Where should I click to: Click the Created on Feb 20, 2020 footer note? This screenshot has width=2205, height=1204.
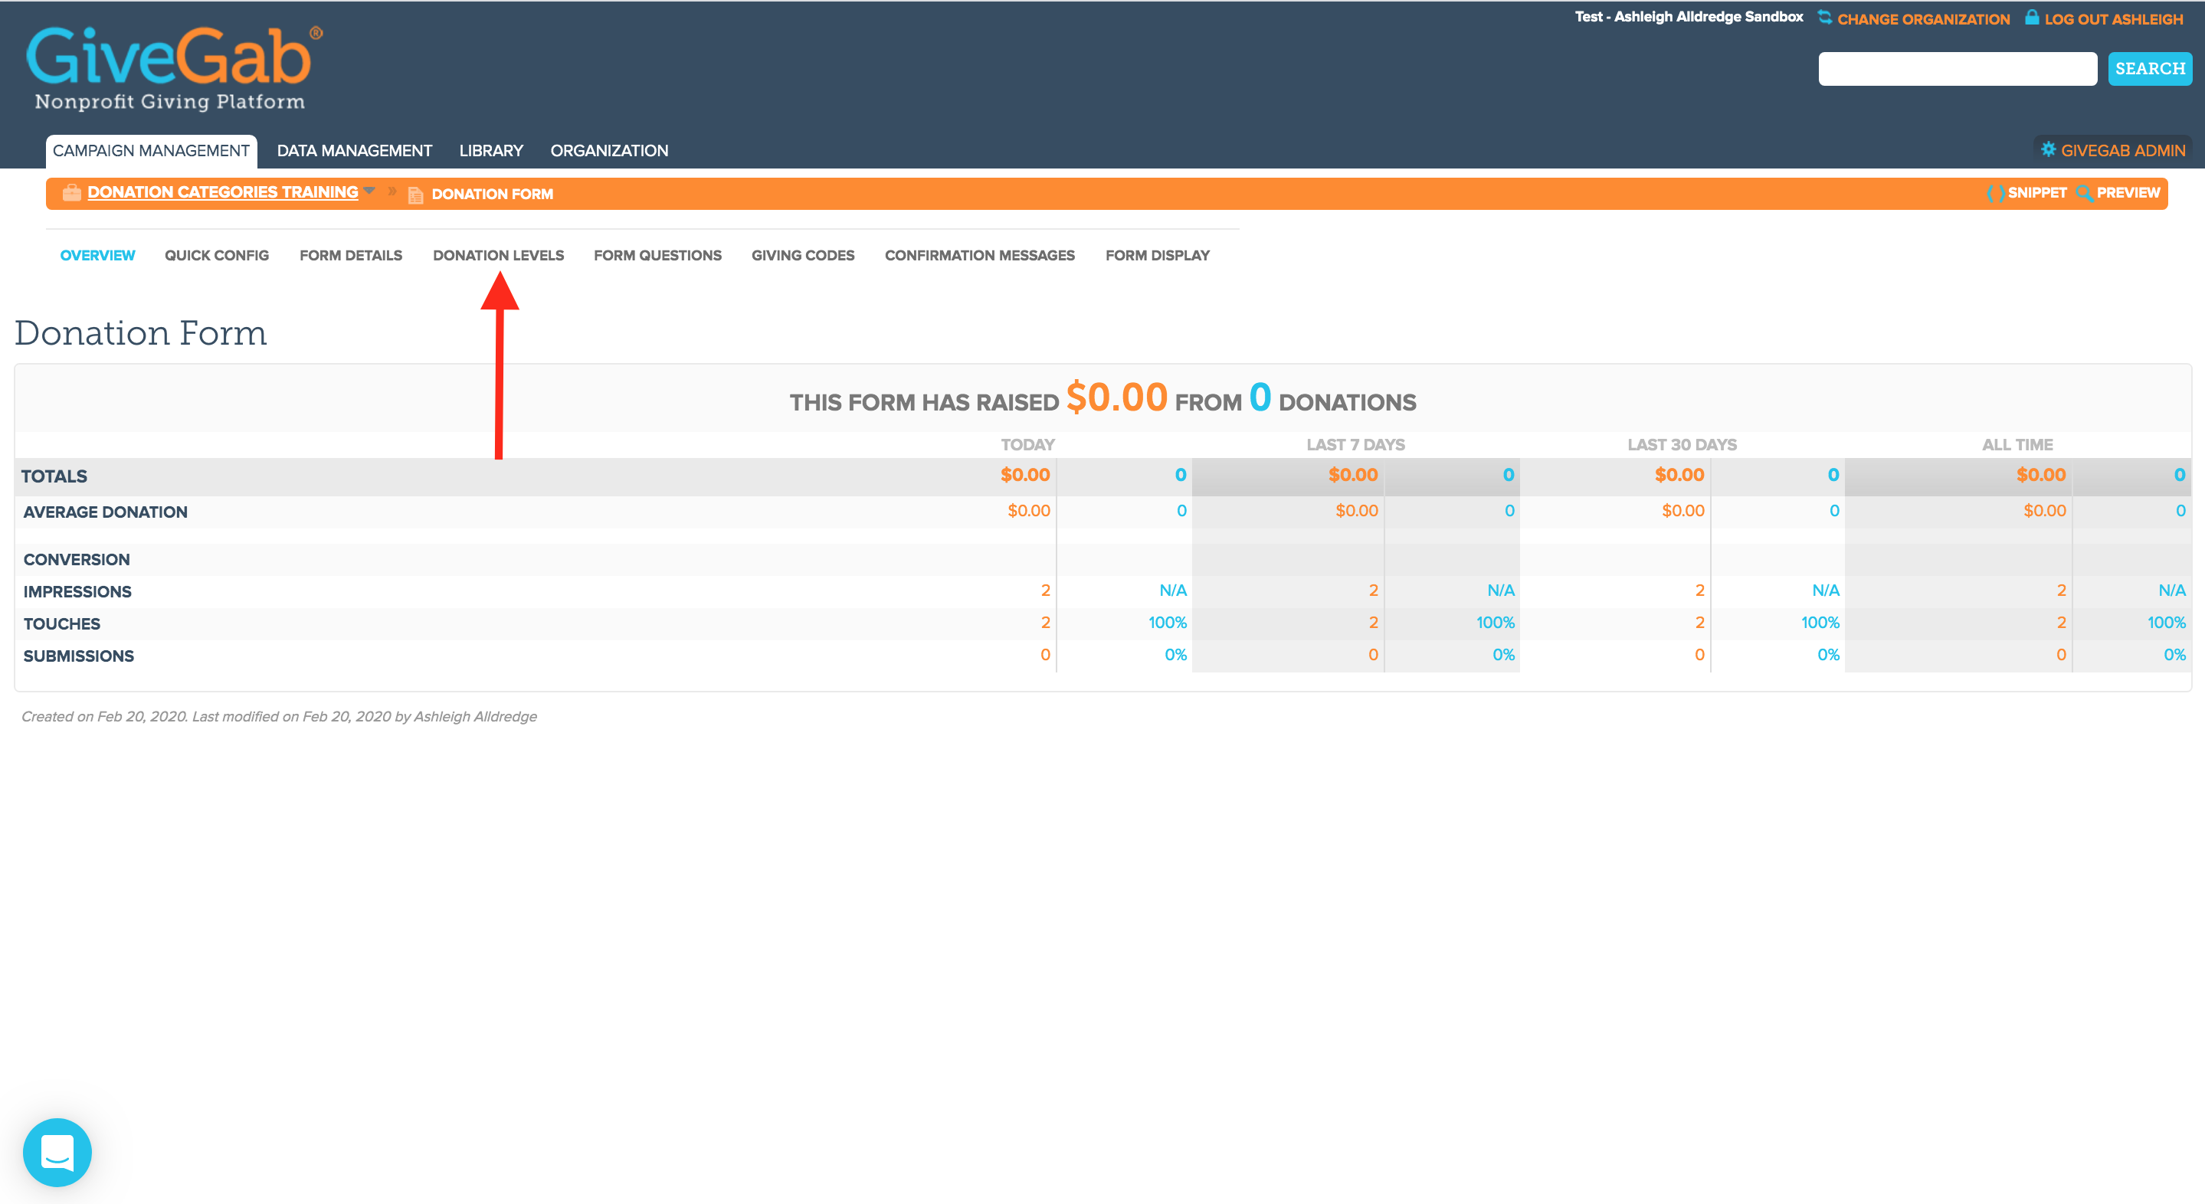click(279, 717)
